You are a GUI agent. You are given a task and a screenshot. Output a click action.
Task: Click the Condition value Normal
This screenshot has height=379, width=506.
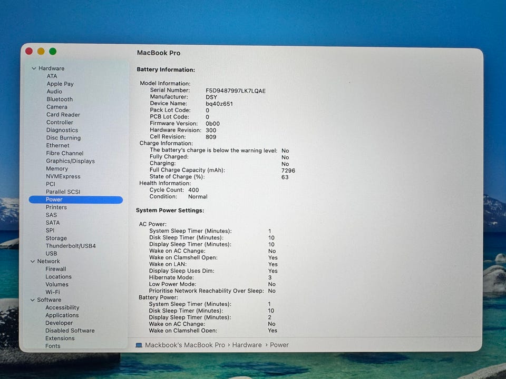click(x=198, y=197)
